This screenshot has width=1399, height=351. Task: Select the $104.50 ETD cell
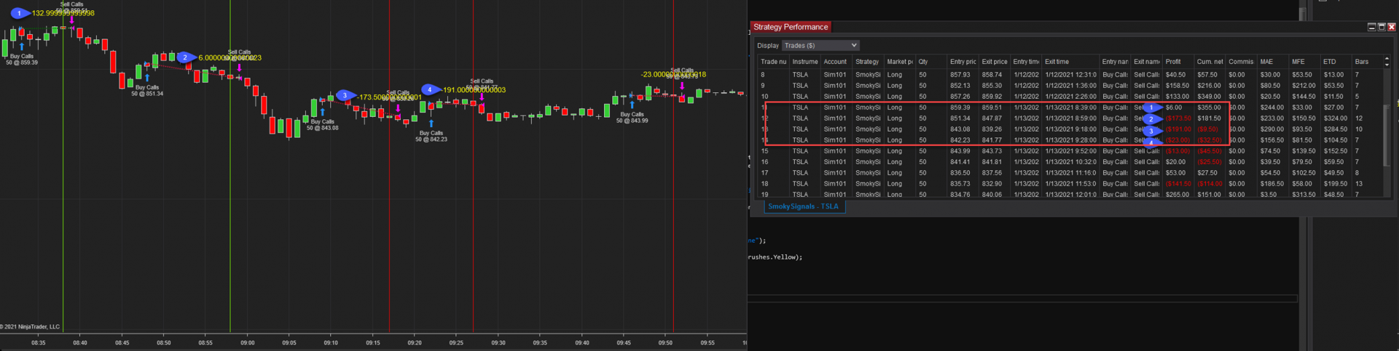click(x=1336, y=140)
